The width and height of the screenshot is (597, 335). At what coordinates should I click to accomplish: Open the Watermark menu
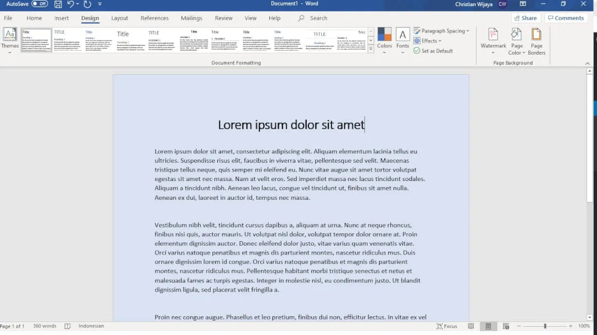click(493, 41)
